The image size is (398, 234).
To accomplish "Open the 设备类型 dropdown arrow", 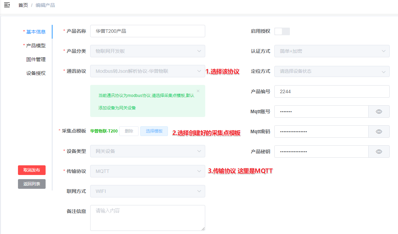I will [199, 151].
